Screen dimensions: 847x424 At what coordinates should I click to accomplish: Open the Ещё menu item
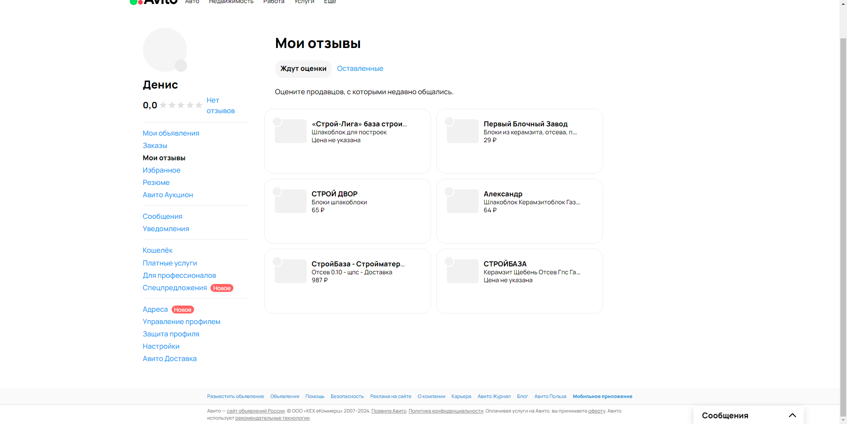pos(330,2)
